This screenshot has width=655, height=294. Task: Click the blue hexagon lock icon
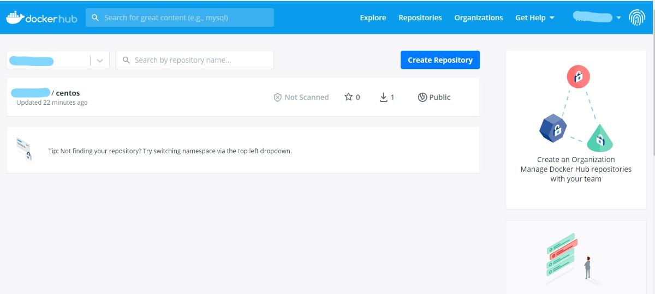point(552,129)
